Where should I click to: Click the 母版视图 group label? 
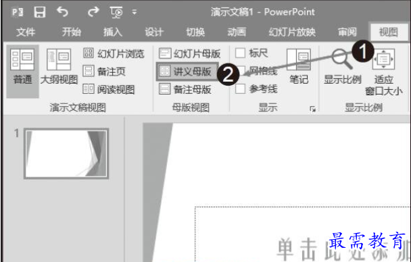191,107
